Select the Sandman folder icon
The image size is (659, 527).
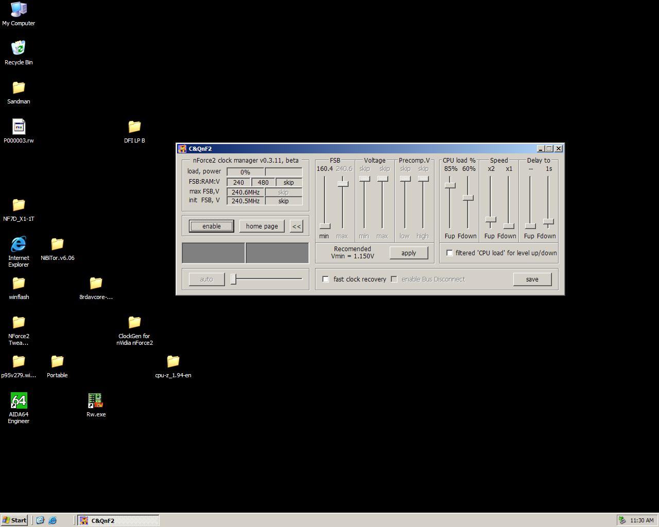pyautogui.click(x=19, y=92)
